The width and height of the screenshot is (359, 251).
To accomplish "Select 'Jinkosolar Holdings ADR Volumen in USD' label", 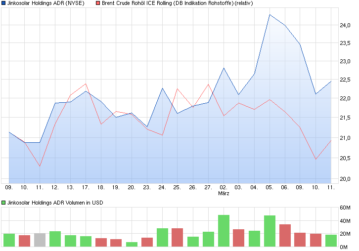I will [x=55, y=203].
